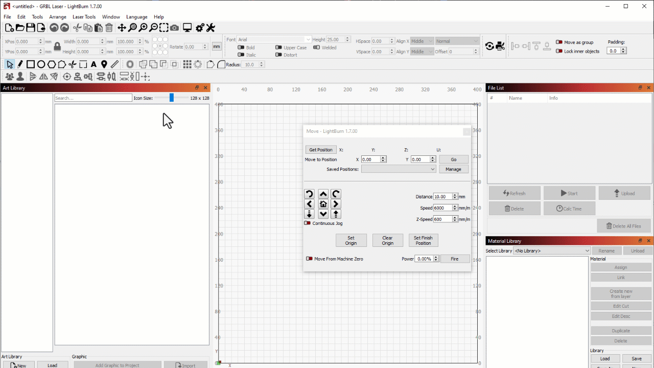Open the Select Library dropdown
This screenshot has width=654, height=368.
coord(552,250)
